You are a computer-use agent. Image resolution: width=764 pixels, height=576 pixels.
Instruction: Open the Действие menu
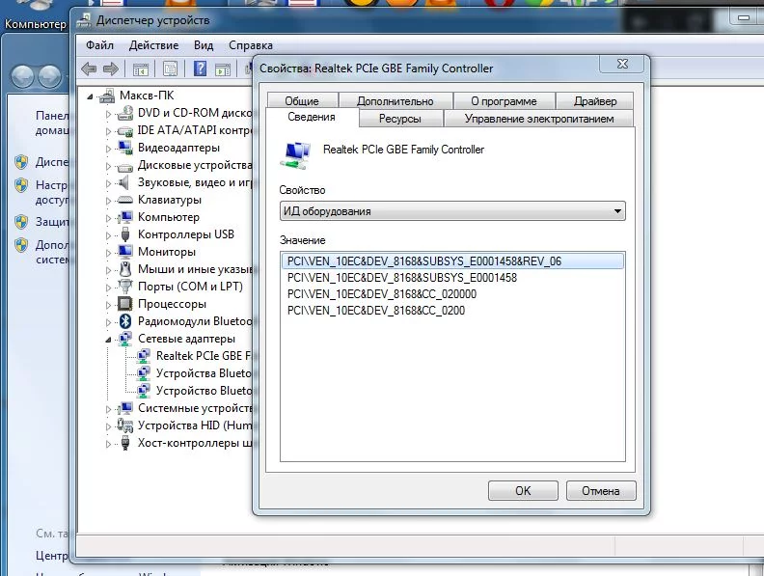tap(153, 45)
